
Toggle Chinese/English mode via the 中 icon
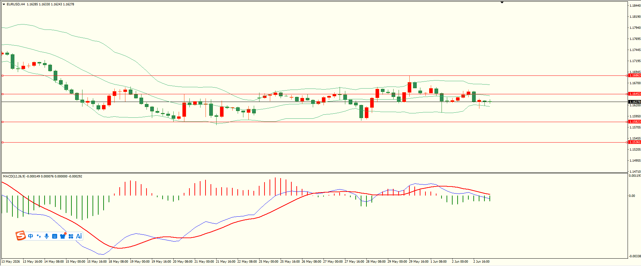click(31, 236)
